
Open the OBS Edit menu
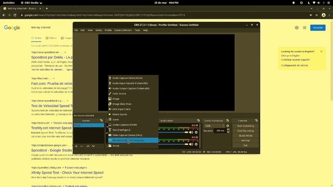pyautogui.click(x=83, y=30)
